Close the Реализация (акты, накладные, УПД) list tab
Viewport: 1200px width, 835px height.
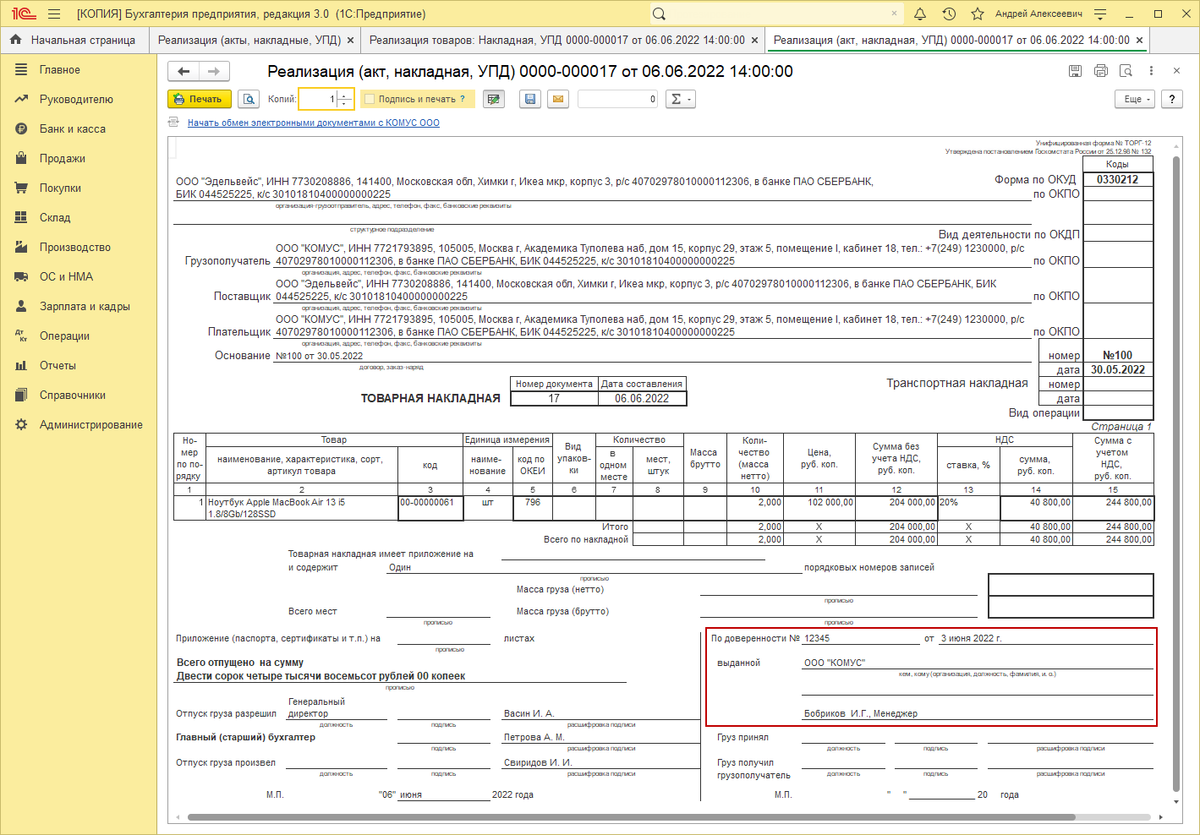click(x=350, y=40)
